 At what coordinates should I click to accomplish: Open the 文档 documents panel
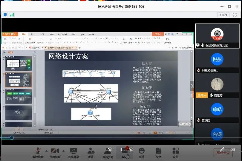pos(158,151)
